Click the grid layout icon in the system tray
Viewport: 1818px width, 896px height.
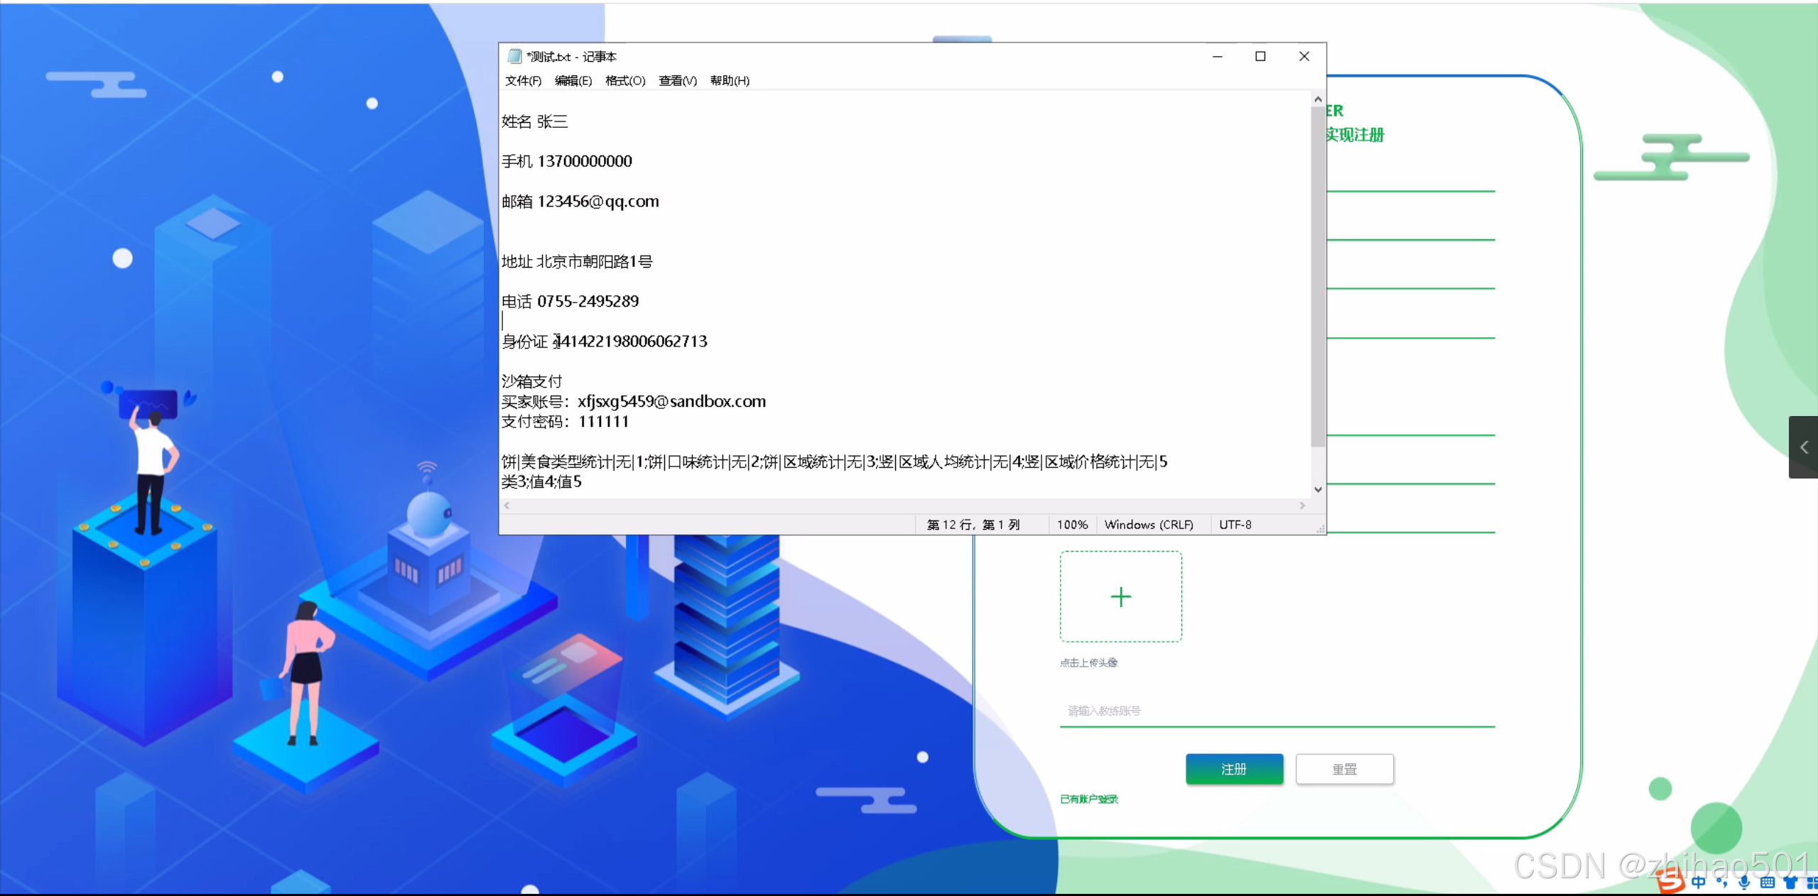click(x=1814, y=883)
